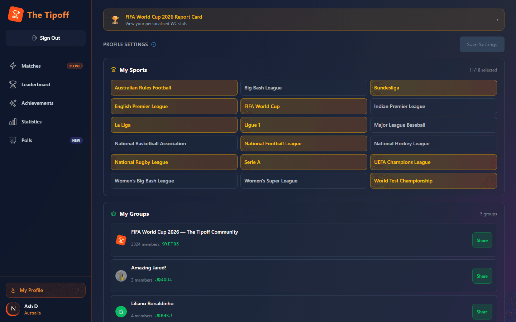This screenshot has width=516, height=322.
Task: Click the LIVE badge next to Matches
Action: [75, 66]
